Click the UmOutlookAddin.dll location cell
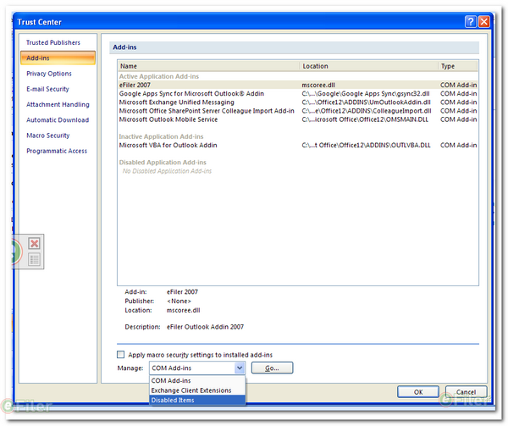Screen dimensions: 508x426 (x=366, y=102)
